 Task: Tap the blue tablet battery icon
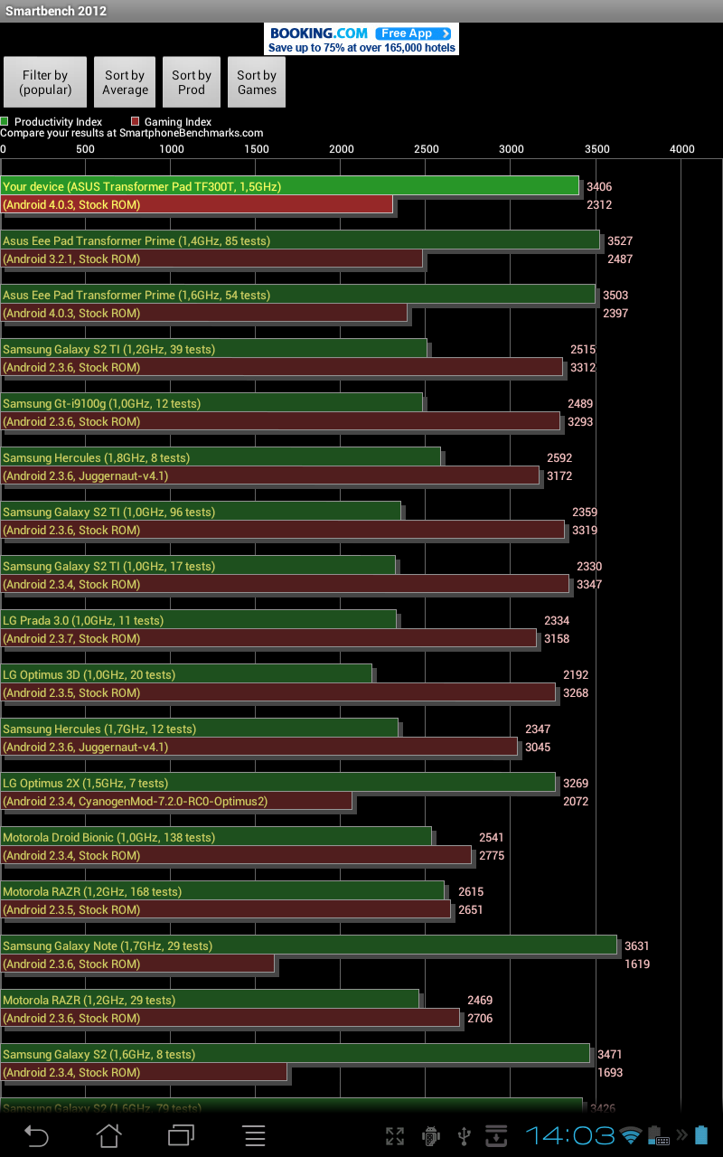click(x=702, y=1135)
